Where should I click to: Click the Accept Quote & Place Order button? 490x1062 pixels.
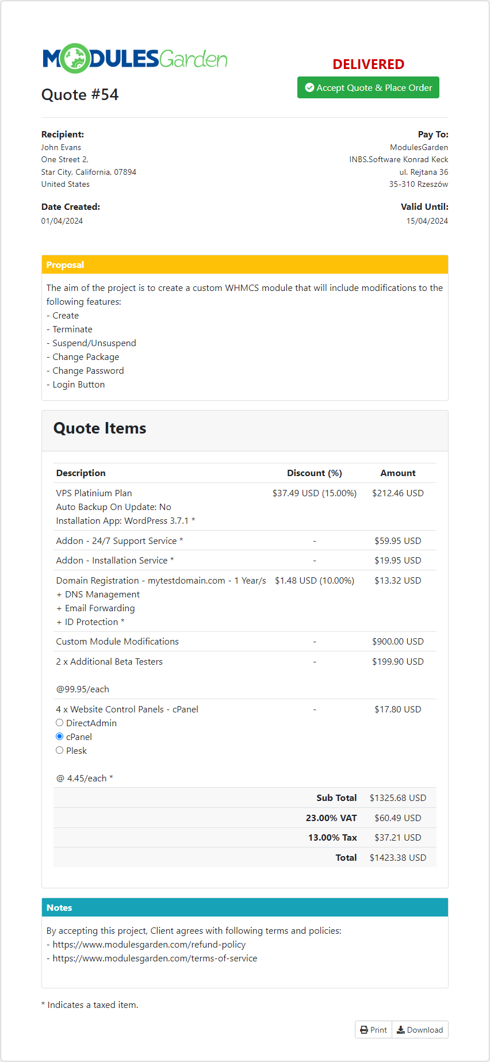click(368, 87)
